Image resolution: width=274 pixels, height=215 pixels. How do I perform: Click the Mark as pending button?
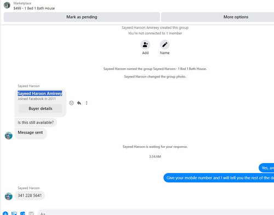82,17
